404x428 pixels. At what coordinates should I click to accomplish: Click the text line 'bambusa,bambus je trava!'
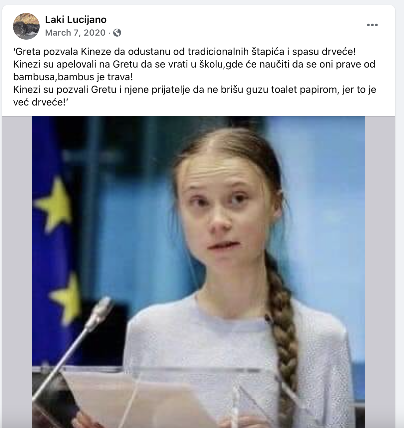73,77
